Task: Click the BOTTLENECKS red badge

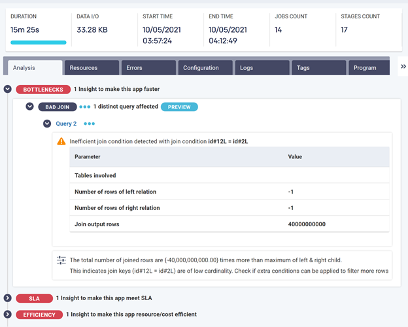Action: point(43,90)
